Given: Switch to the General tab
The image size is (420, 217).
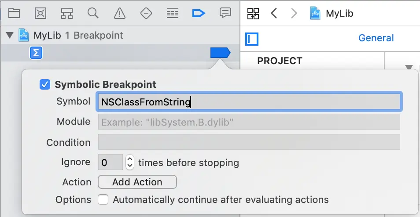Looking at the screenshot, I should 376,38.
